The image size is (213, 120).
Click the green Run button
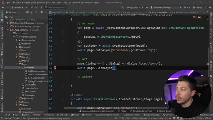click(187, 7)
